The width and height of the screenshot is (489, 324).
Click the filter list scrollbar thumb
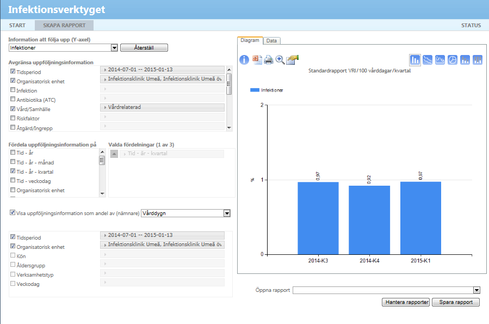229,84
